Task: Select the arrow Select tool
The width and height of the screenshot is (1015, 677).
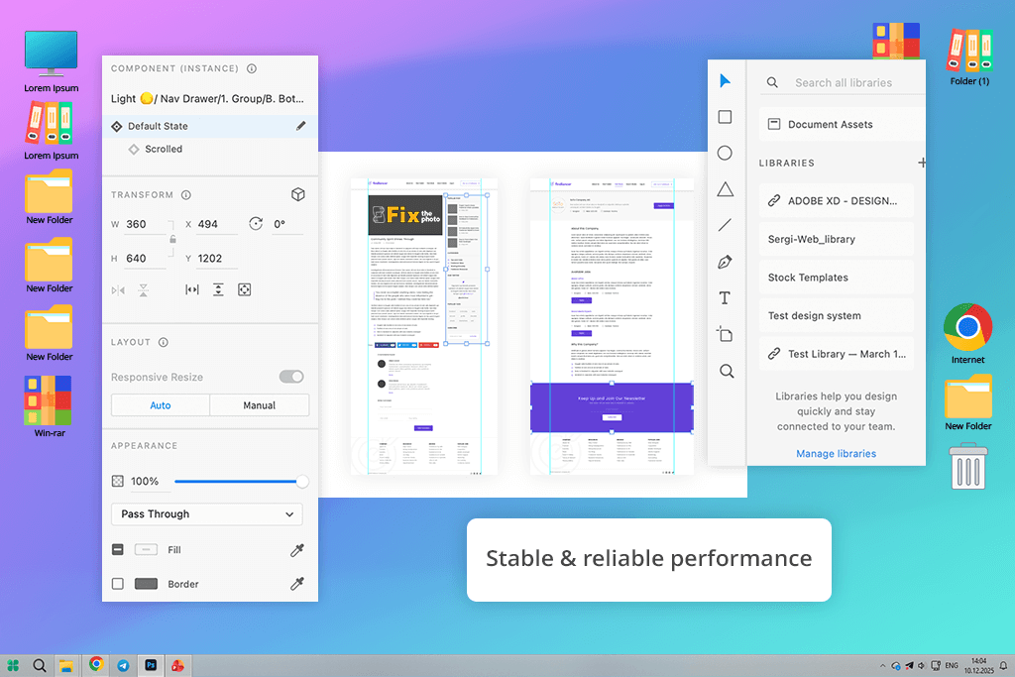Action: tap(725, 81)
